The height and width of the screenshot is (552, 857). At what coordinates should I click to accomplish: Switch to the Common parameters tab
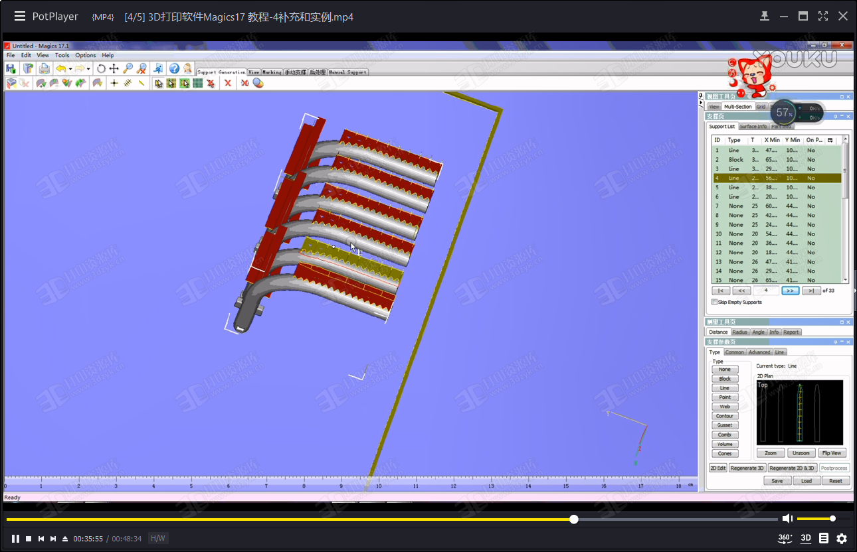pos(734,352)
